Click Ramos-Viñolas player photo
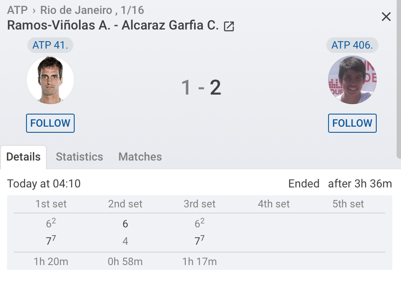The image size is (401, 282). pos(50,80)
